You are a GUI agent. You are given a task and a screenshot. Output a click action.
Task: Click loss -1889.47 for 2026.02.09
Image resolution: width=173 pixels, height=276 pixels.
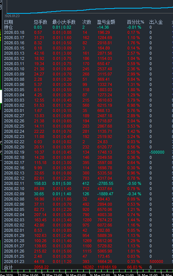[x=105, y=194]
